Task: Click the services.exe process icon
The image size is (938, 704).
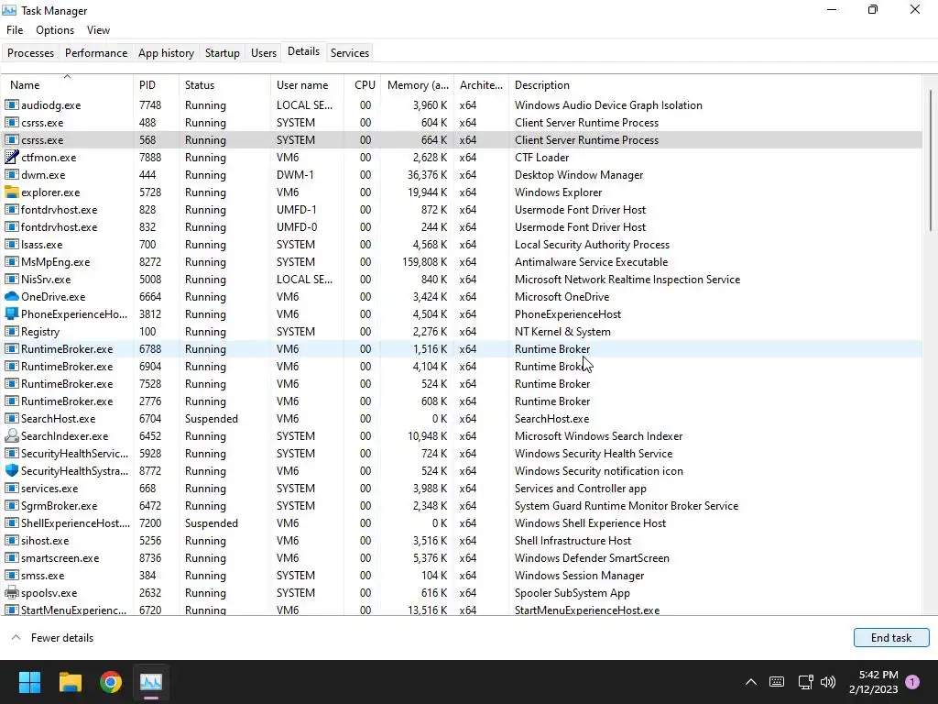Action: [11, 488]
